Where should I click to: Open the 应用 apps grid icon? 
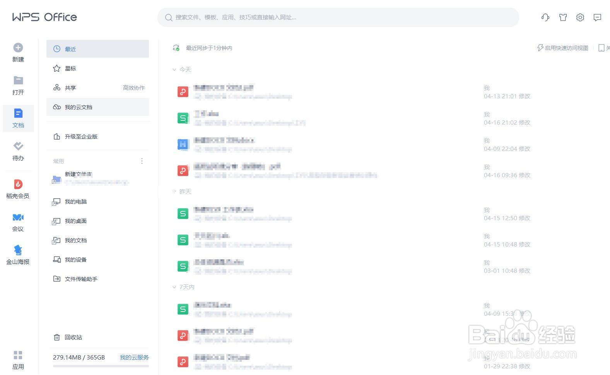[x=18, y=355]
